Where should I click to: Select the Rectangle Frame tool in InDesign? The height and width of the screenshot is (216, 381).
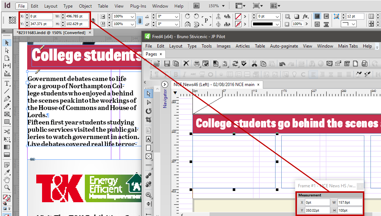[x=7, y=114]
